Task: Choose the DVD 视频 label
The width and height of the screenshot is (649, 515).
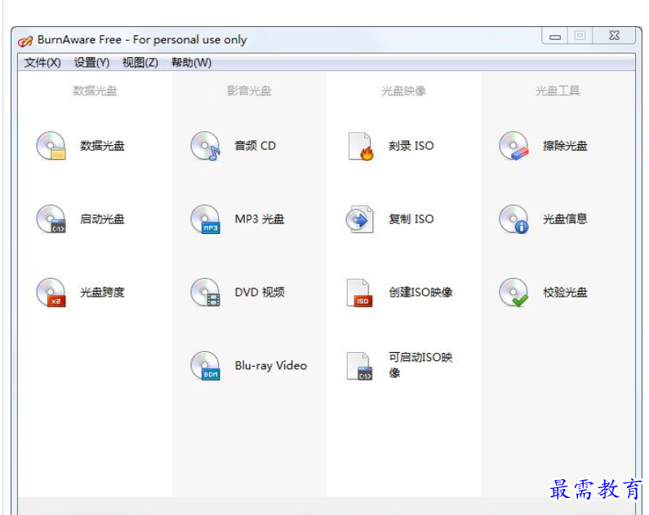Action: click(x=260, y=292)
